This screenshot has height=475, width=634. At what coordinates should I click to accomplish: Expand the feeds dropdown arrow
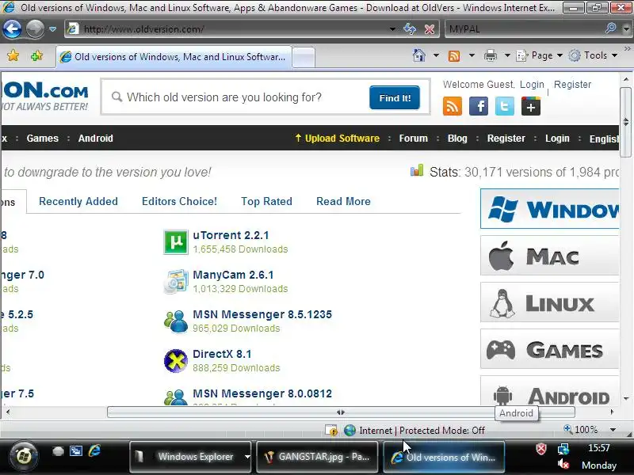pos(472,55)
